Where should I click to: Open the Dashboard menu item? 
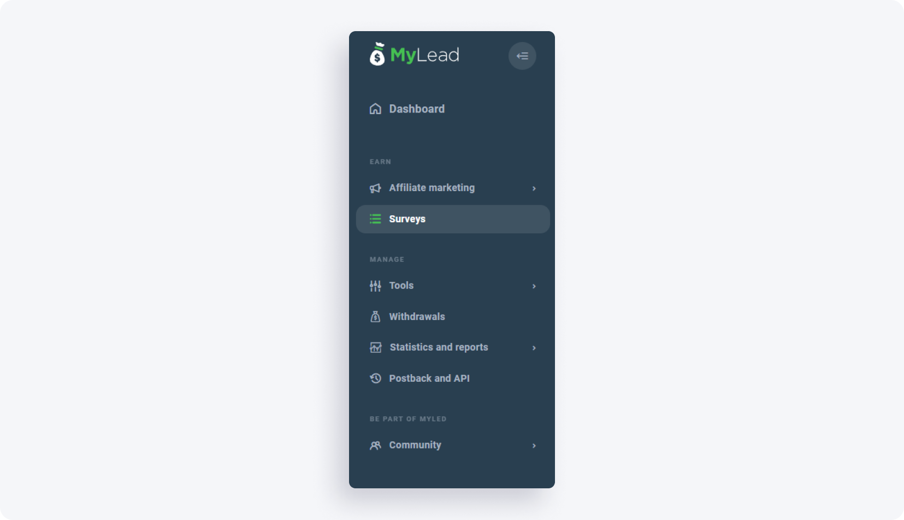(452, 109)
